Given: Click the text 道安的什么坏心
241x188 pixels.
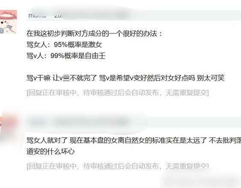Looking at the screenshot, I should 50,152.
